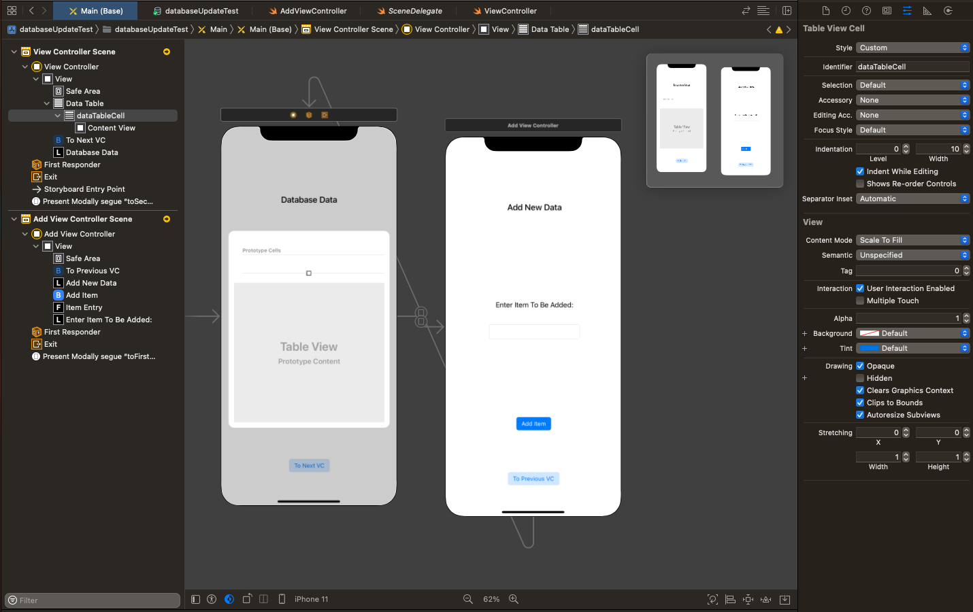Image resolution: width=973 pixels, height=612 pixels.
Task: Jump to next issue arrow
Action: [789, 30]
